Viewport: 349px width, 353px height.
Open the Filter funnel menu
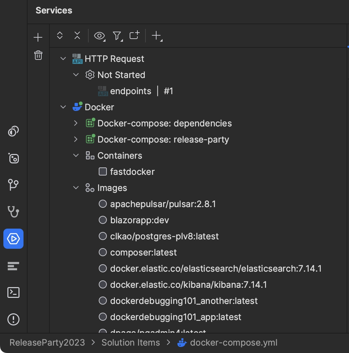click(x=117, y=36)
